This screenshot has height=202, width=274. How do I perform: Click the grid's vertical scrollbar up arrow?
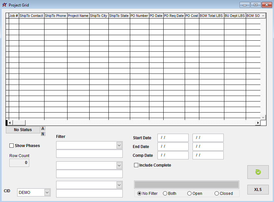click(263, 16)
